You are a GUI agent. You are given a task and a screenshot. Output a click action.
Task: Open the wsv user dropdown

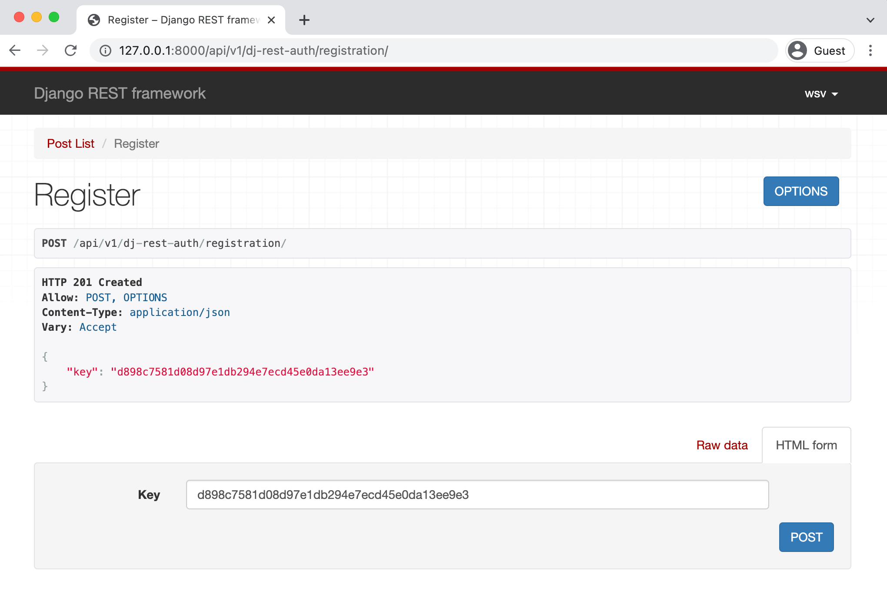[x=821, y=94]
